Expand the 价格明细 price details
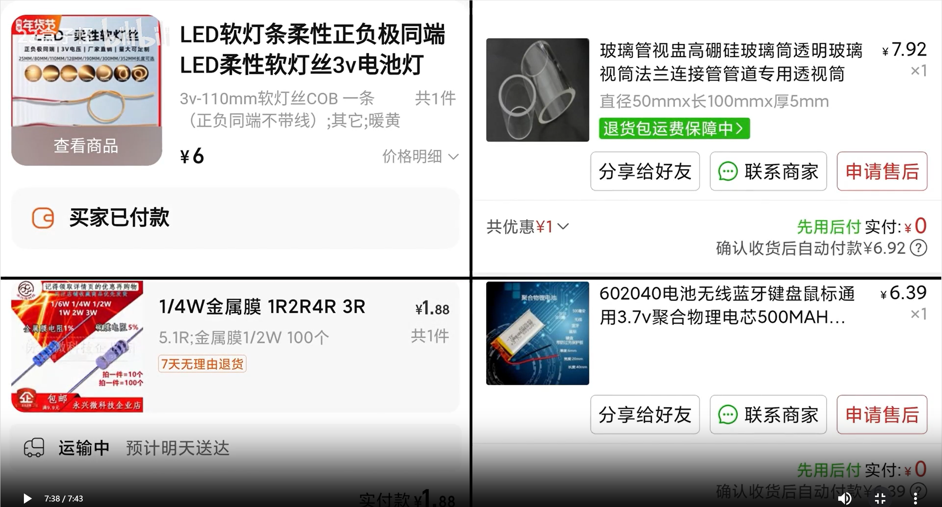Image resolution: width=942 pixels, height=507 pixels. point(421,156)
